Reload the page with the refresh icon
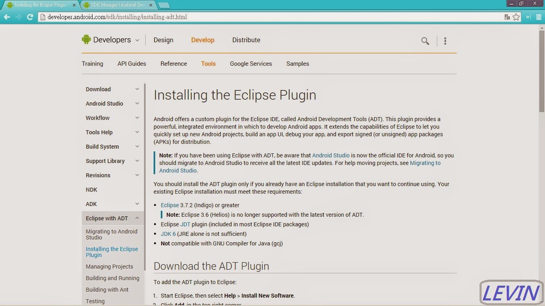Screen dimensions: 545x306 pyautogui.click(x=30, y=17)
